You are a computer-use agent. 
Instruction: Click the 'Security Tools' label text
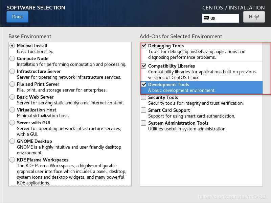click(x=163, y=98)
